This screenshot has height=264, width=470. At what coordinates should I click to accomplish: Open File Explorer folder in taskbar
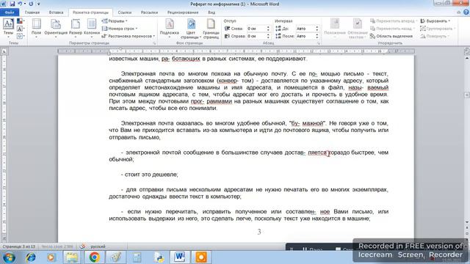click(x=72, y=257)
